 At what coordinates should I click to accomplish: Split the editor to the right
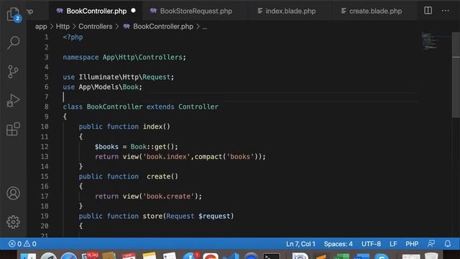coord(428,11)
